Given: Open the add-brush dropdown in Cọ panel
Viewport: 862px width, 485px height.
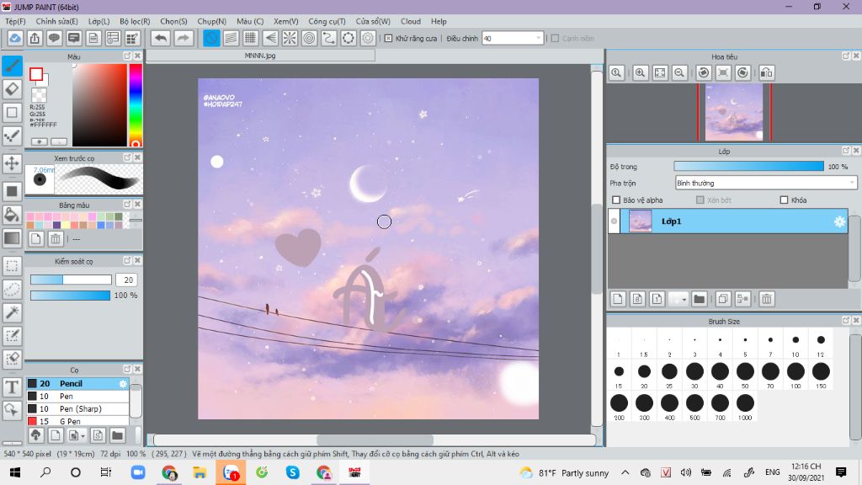Looking at the screenshot, I should point(82,435).
